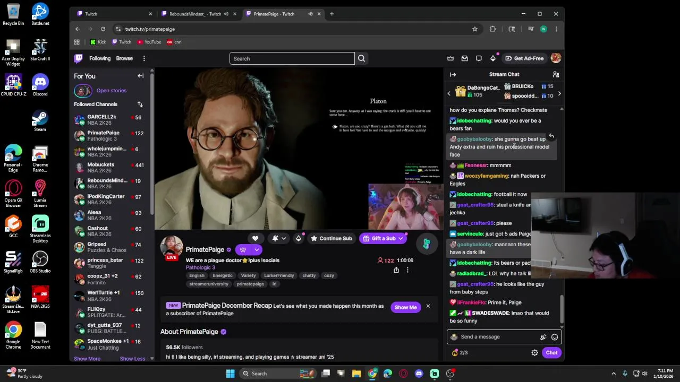
Task: Open hidden system tray icons chevron
Action: click(x=614, y=374)
